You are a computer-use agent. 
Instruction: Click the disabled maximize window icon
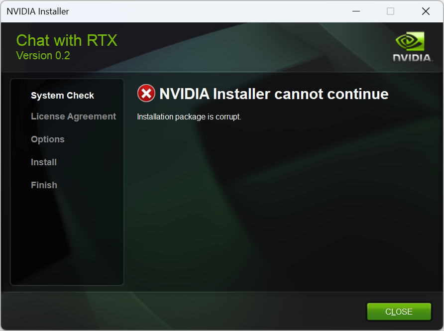390,11
